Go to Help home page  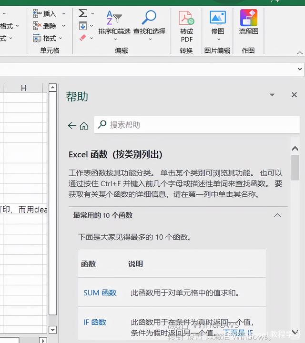(84, 126)
